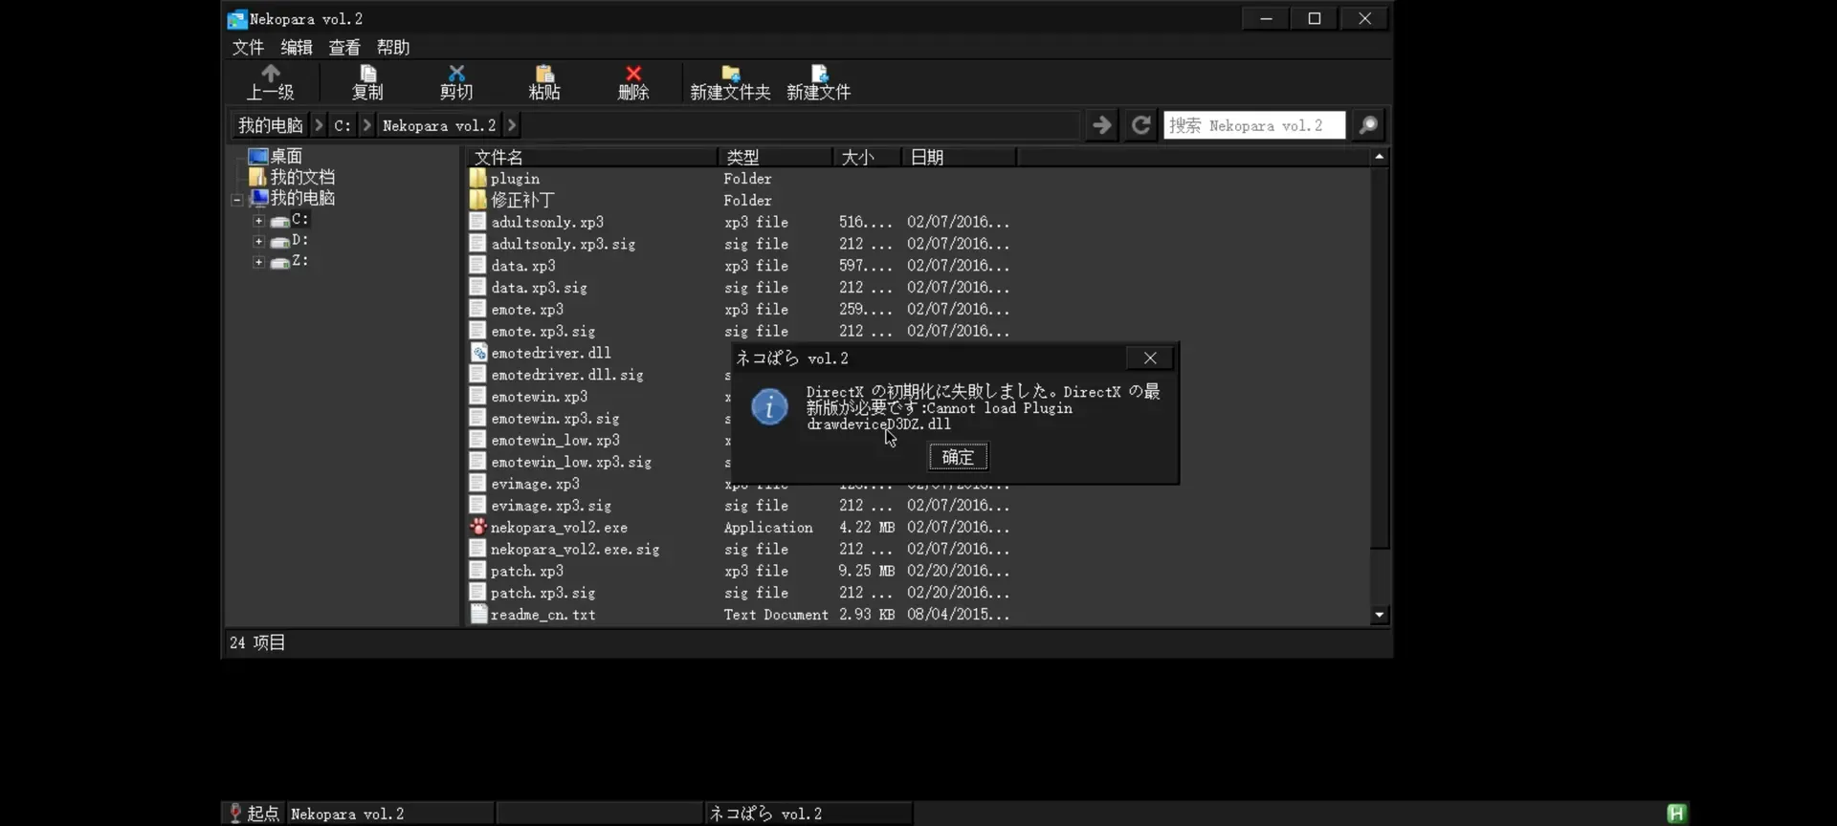Expand the Z: drive node

(x=258, y=262)
